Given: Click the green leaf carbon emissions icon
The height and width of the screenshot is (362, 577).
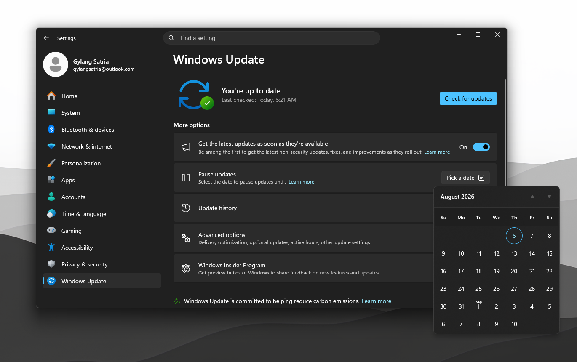Looking at the screenshot, I should coord(177,301).
